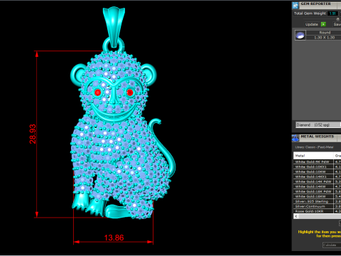341x256 pixels.
Task: Click the Library Classic metal label
Action: [314, 147]
